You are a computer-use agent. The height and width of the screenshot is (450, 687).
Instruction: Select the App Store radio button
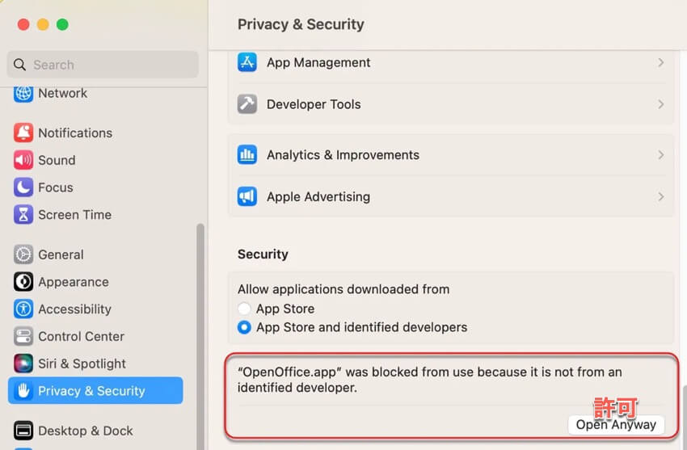244,309
